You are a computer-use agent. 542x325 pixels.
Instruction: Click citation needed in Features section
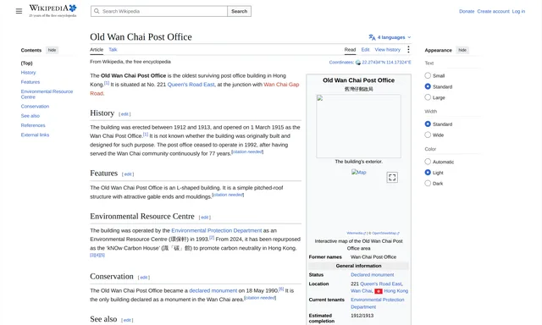[228, 195]
